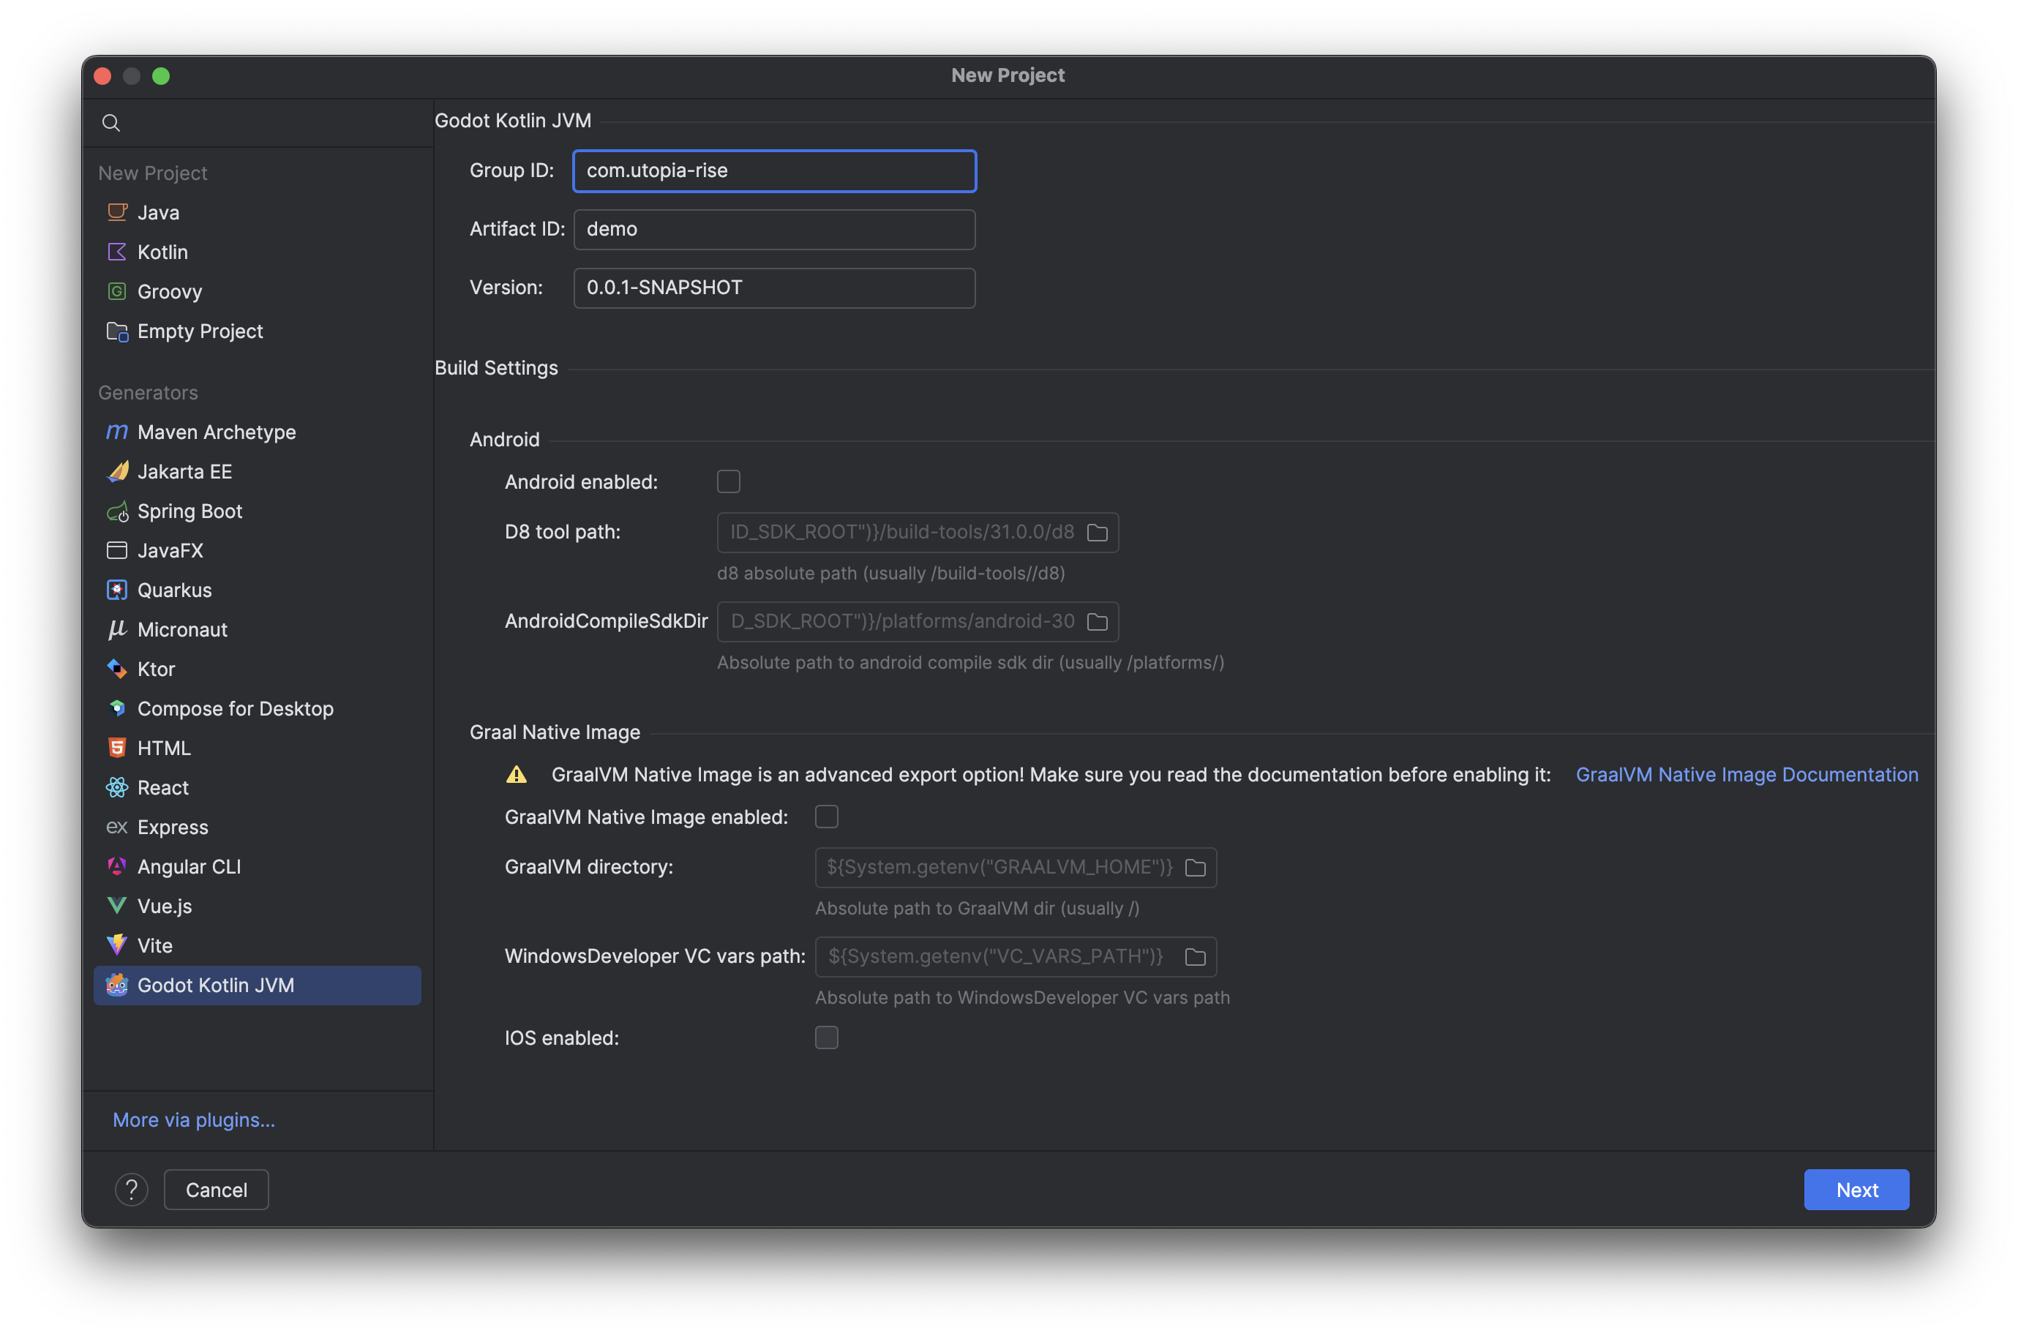2018x1336 pixels.
Task: Click the Jakarta EE sail icon
Action: point(116,472)
